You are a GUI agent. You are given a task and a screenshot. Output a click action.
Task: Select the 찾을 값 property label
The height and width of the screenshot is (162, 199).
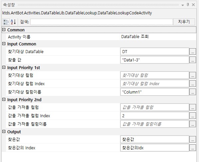15,60
